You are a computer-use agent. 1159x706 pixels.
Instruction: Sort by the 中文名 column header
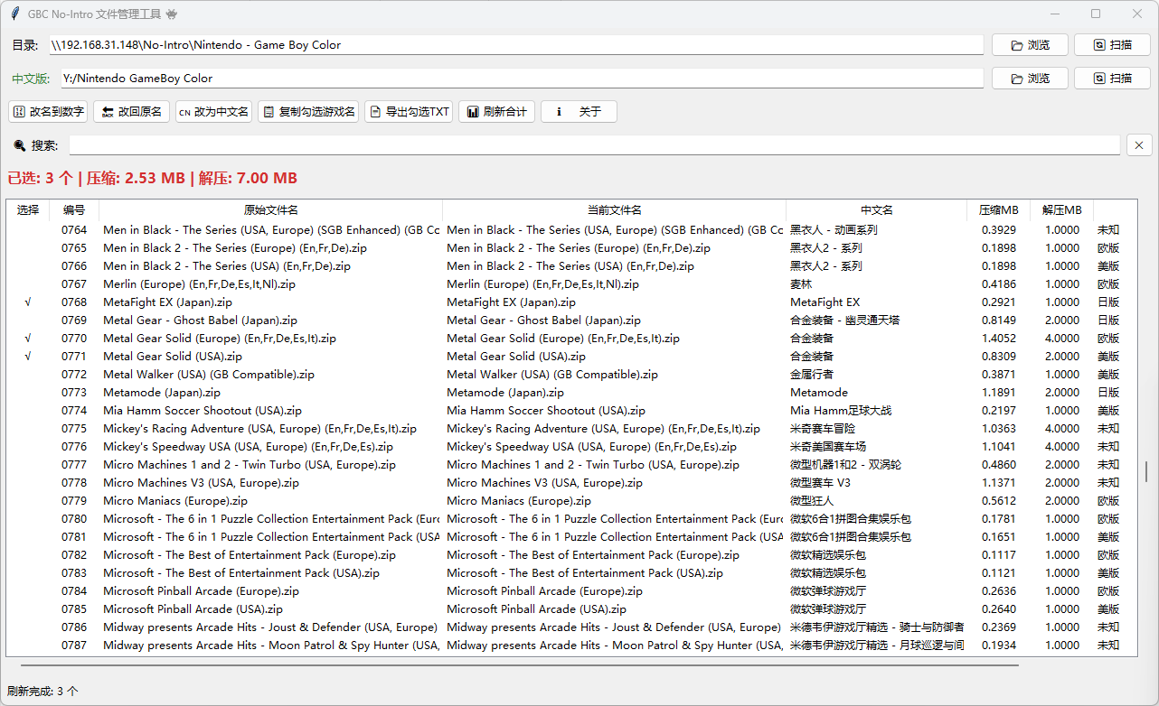877,210
